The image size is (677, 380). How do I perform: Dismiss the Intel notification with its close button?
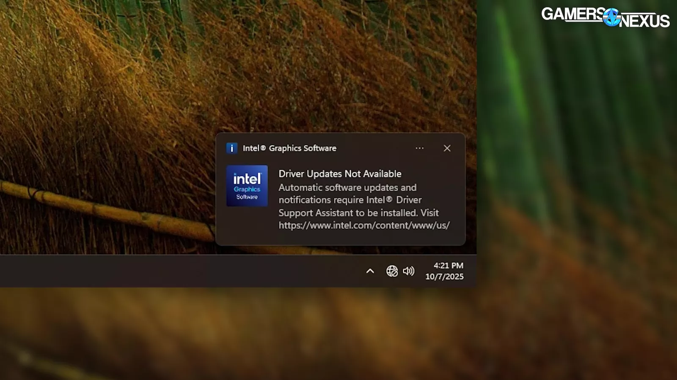click(447, 148)
